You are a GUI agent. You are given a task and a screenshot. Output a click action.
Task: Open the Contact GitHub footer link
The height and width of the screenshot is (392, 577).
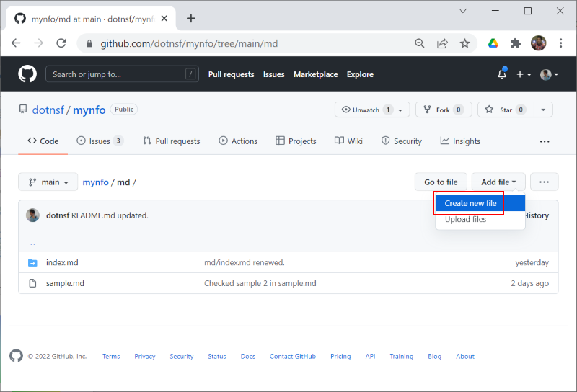pos(293,356)
